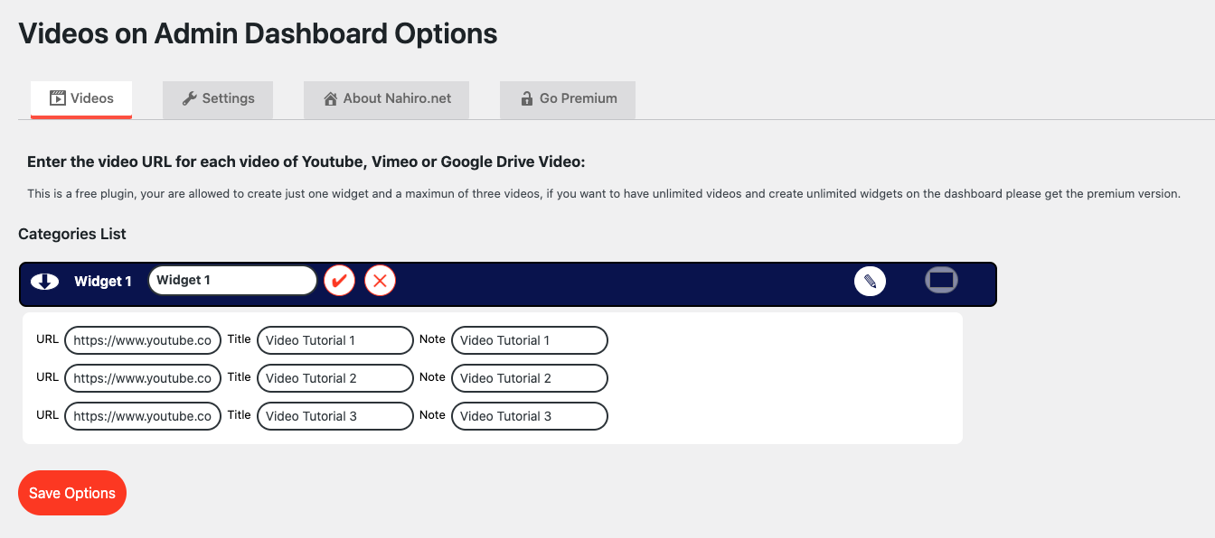Image resolution: width=1215 pixels, height=538 pixels.
Task: Click the Note field containing Video Tutorial 2
Action: tap(530, 378)
